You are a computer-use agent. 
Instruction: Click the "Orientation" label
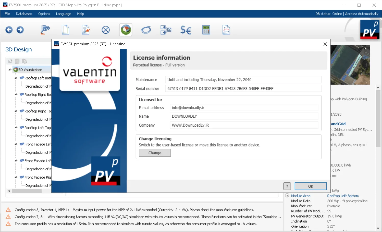point(300,226)
